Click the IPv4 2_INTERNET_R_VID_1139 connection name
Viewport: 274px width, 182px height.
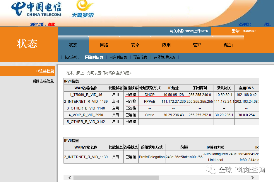[86, 102]
